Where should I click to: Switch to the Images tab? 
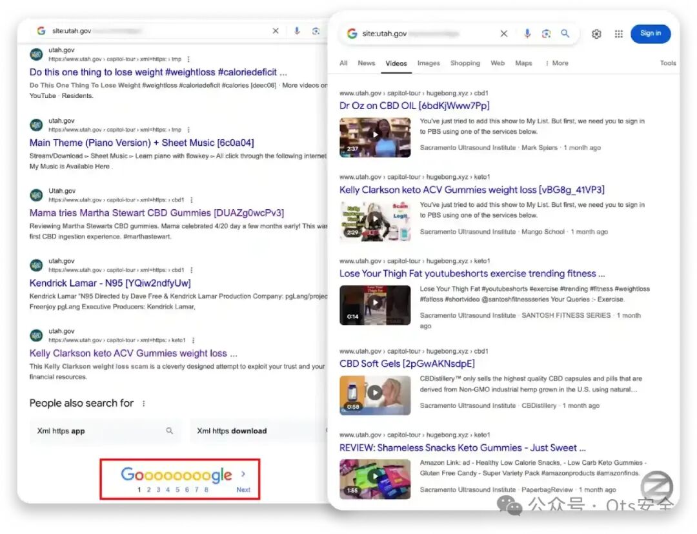429,63
